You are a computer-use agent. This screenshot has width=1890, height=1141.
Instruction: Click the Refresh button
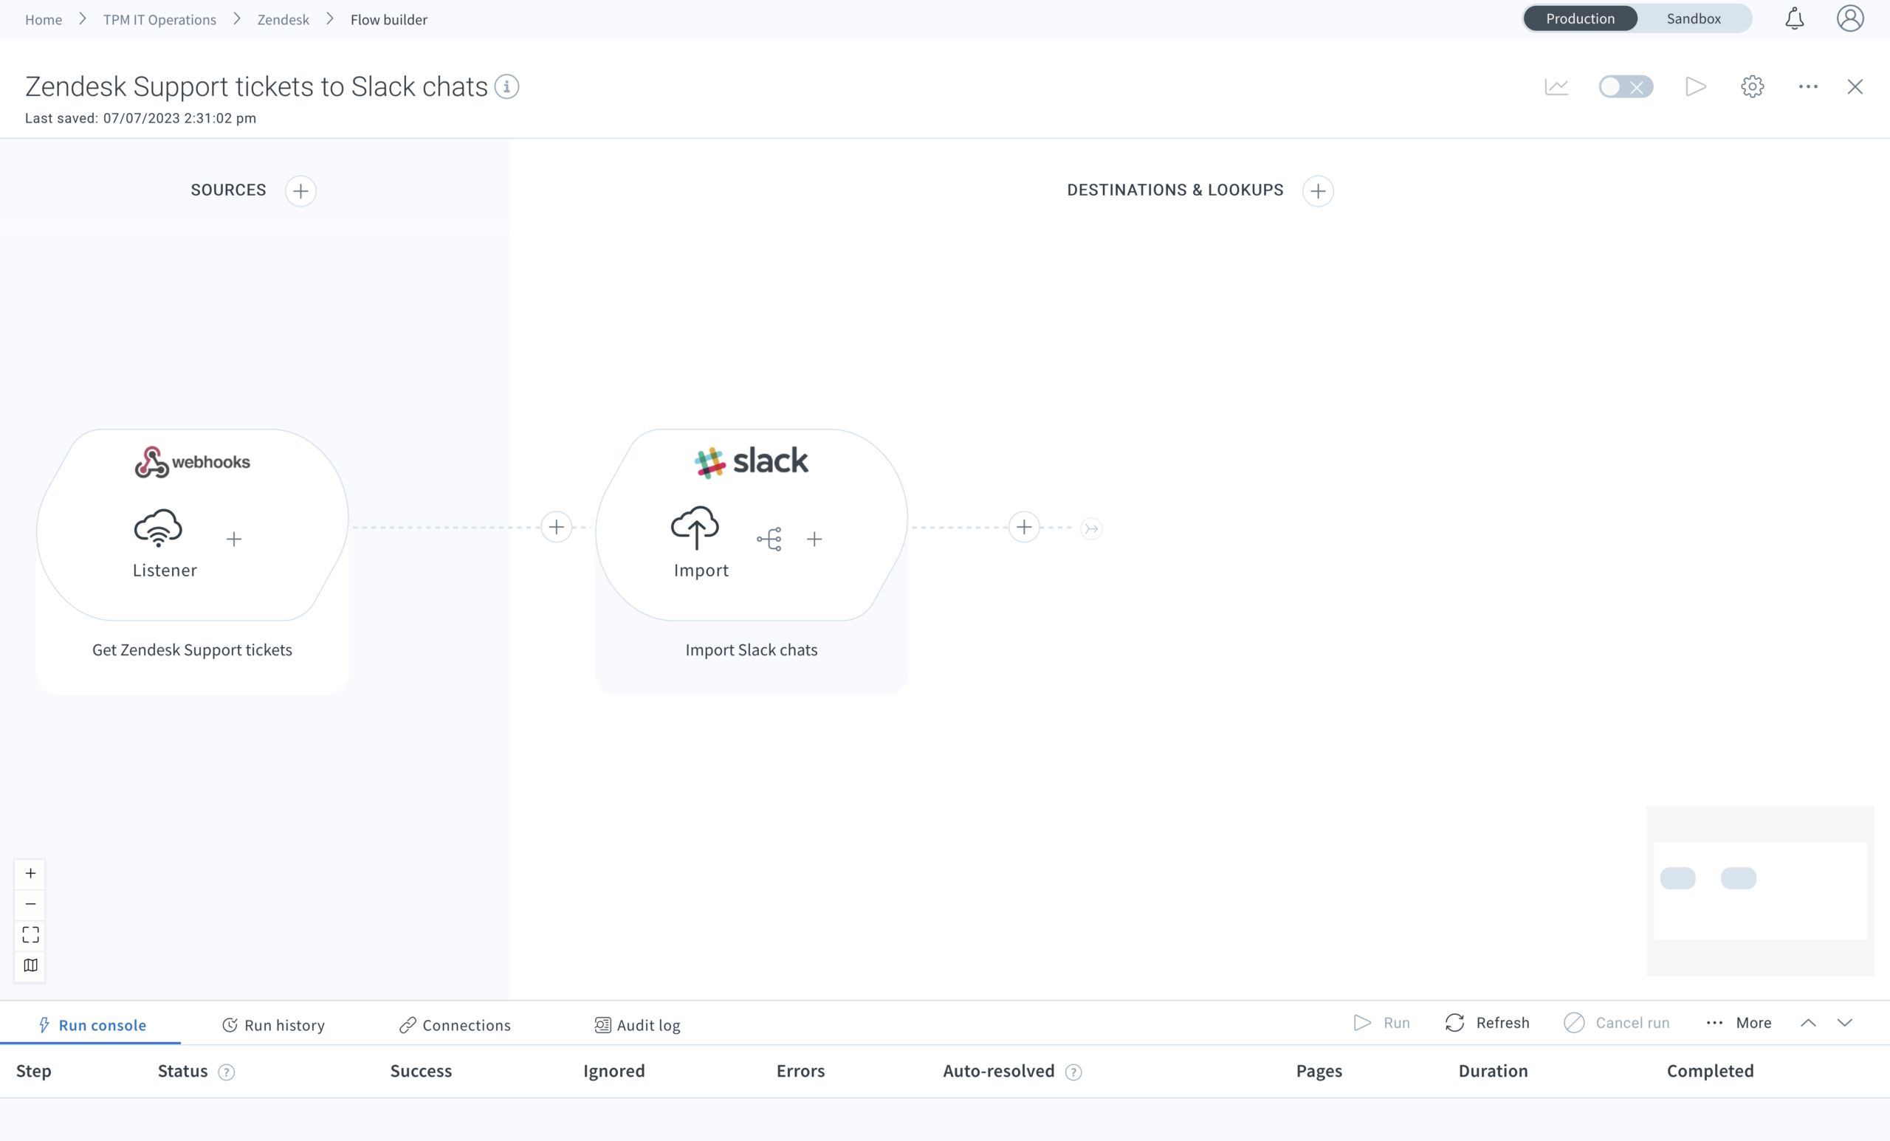[x=1488, y=1023]
